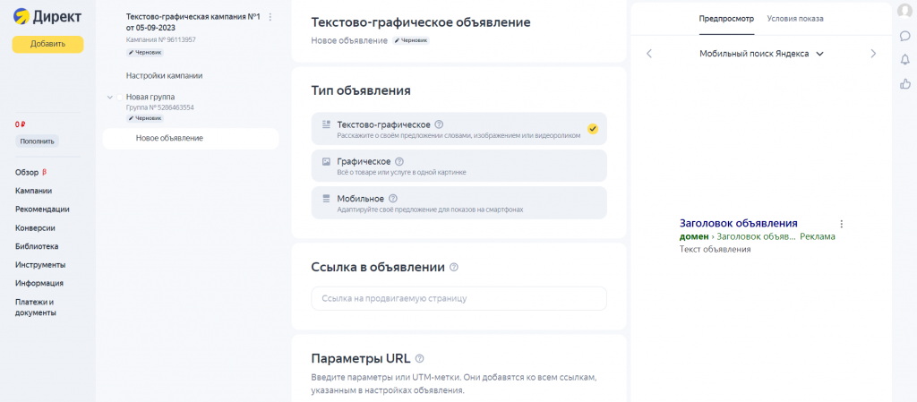The image size is (917, 402).
Task: Open Конверсии in the sidebar
Action: [35, 228]
